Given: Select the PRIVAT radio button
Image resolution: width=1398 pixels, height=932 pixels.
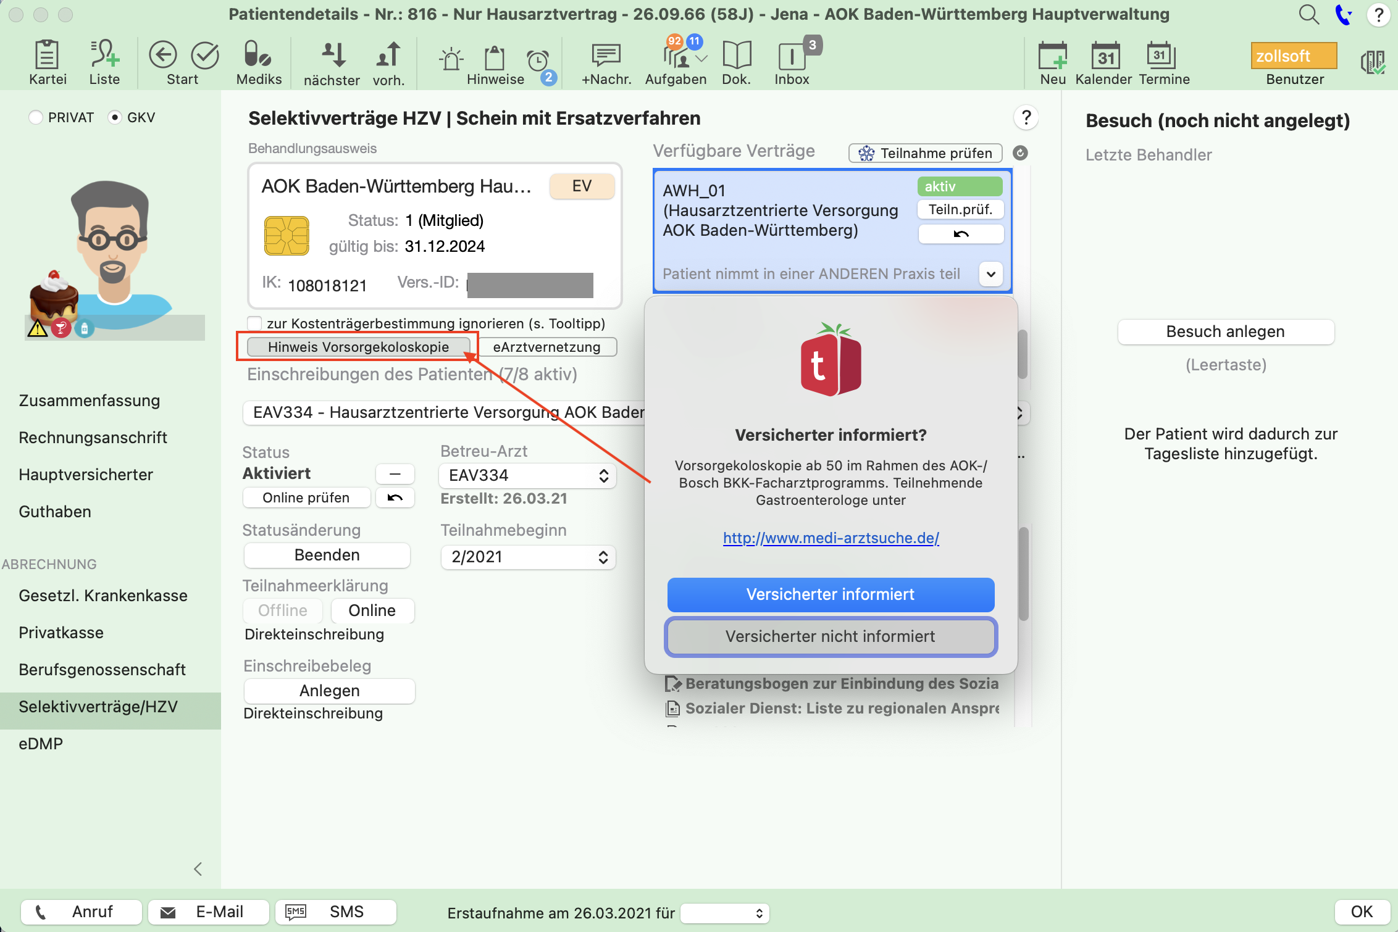Looking at the screenshot, I should (36, 117).
